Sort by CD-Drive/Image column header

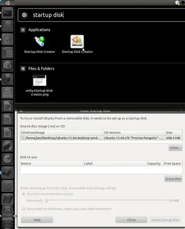click(62, 132)
